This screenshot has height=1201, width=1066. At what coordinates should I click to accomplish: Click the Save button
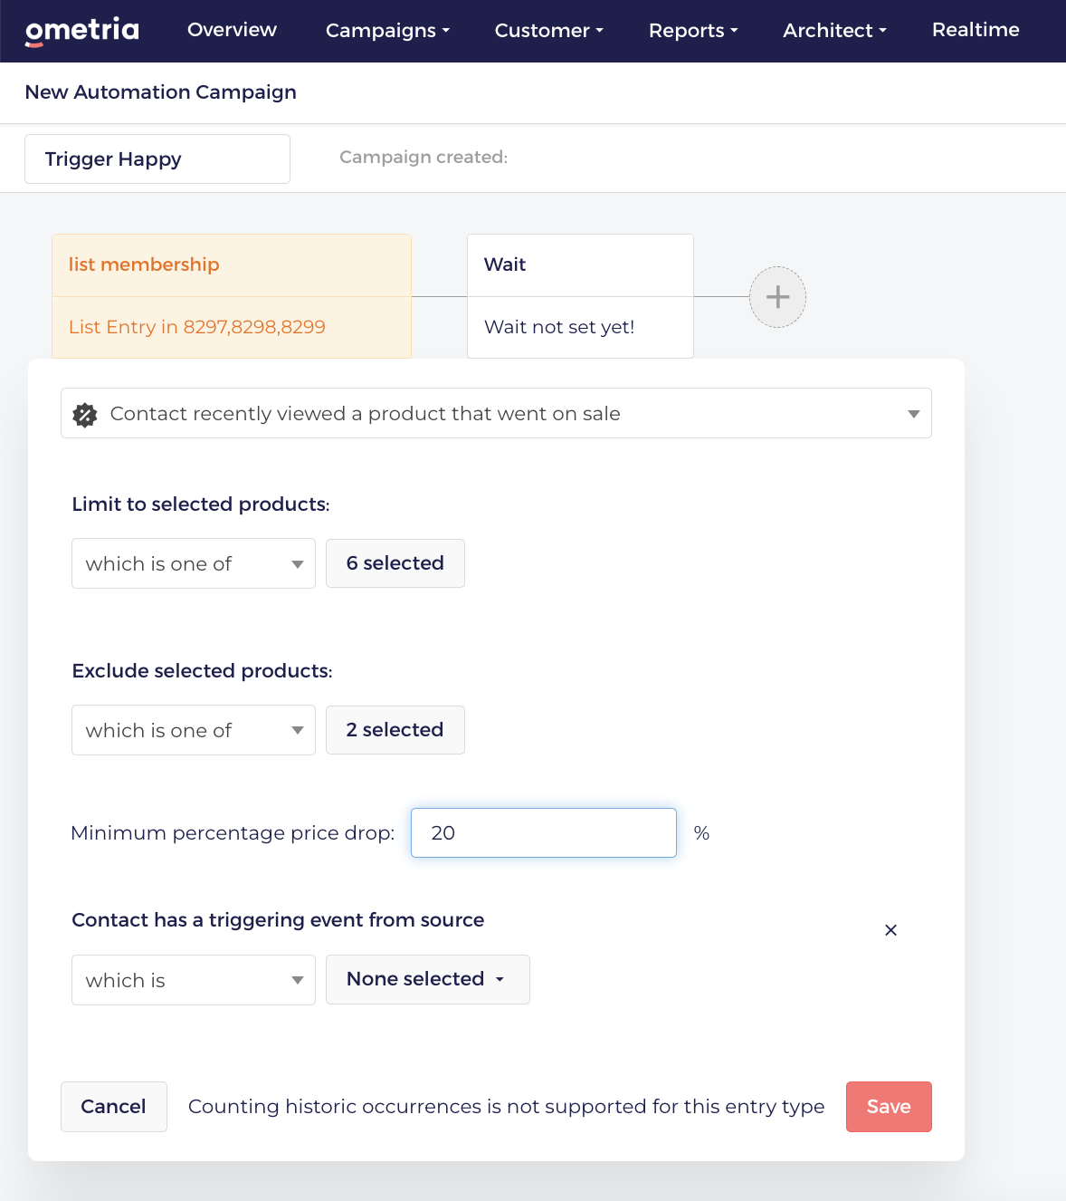click(x=889, y=1107)
